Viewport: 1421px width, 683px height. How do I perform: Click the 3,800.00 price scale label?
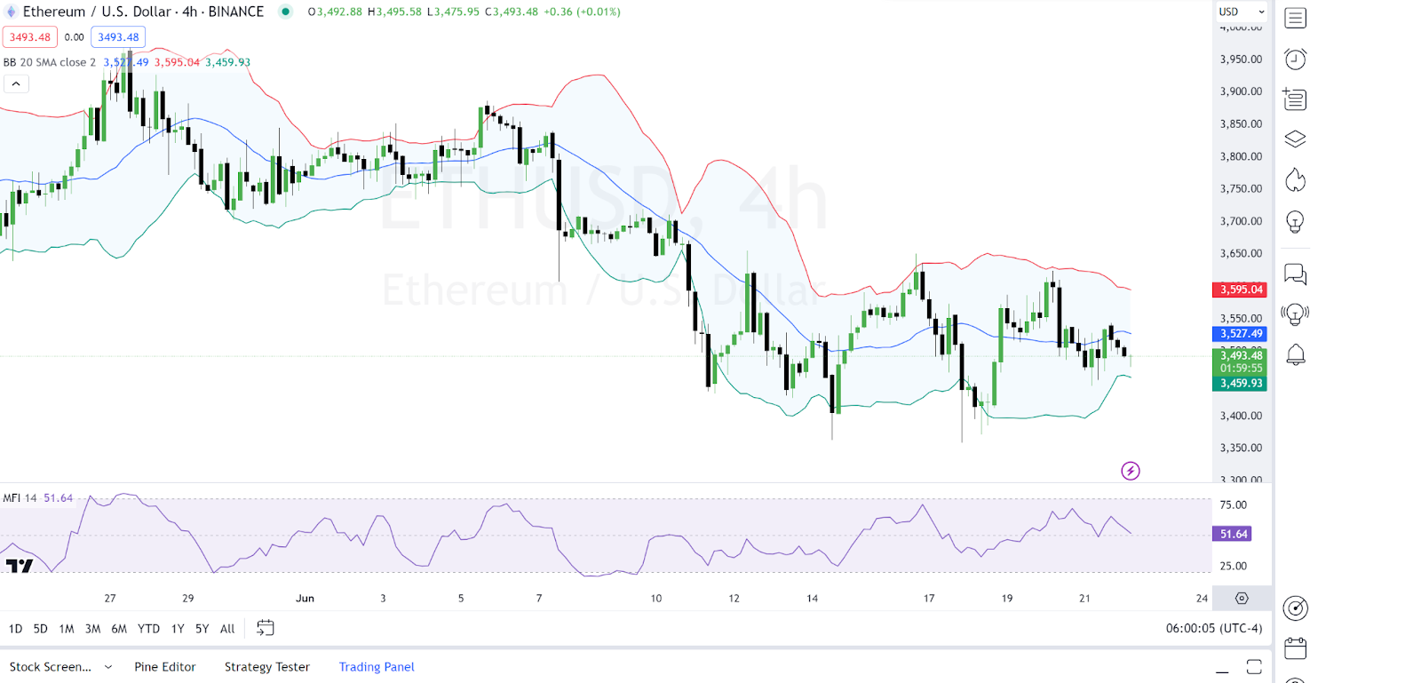pyautogui.click(x=1241, y=156)
